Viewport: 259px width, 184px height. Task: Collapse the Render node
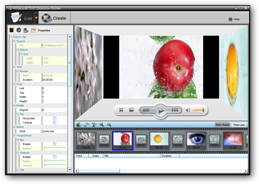(x=18, y=71)
